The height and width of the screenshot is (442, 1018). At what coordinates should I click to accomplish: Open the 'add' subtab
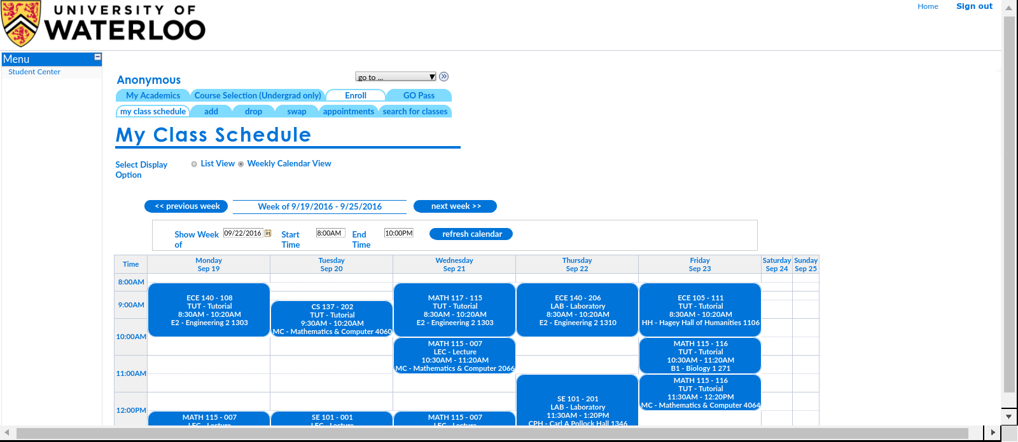[211, 111]
